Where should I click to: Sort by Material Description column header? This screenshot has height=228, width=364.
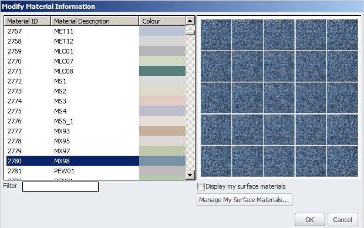point(95,21)
